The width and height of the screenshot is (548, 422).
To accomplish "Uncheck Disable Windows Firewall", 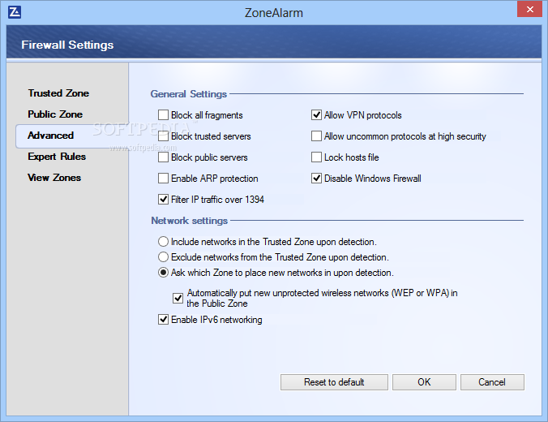I will (316, 178).
